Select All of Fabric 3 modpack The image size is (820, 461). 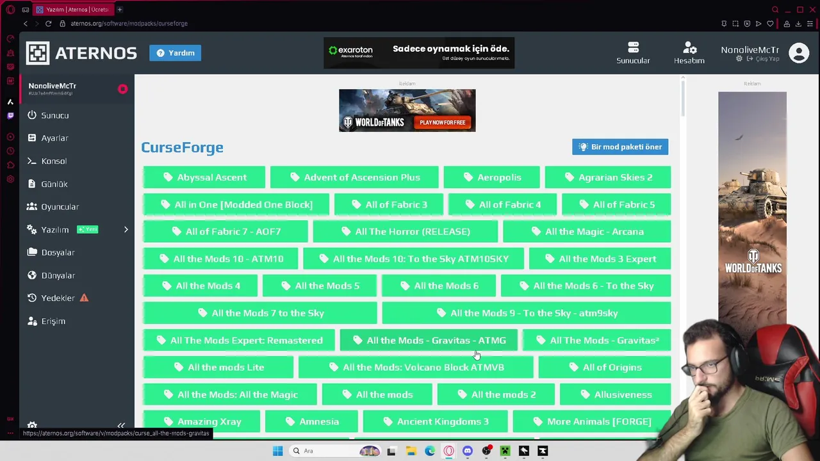click(389, 205)
